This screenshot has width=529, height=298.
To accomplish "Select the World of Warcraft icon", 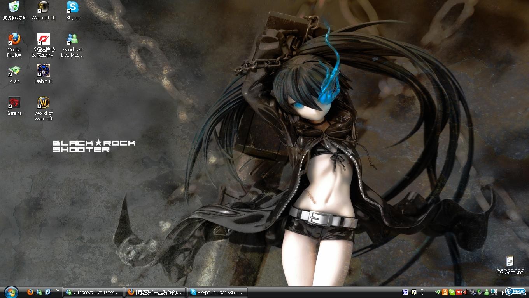I will click(x=43, y=103).
